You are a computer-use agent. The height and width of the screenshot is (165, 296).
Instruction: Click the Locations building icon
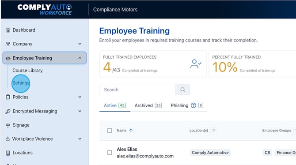(x=8, y=153)
